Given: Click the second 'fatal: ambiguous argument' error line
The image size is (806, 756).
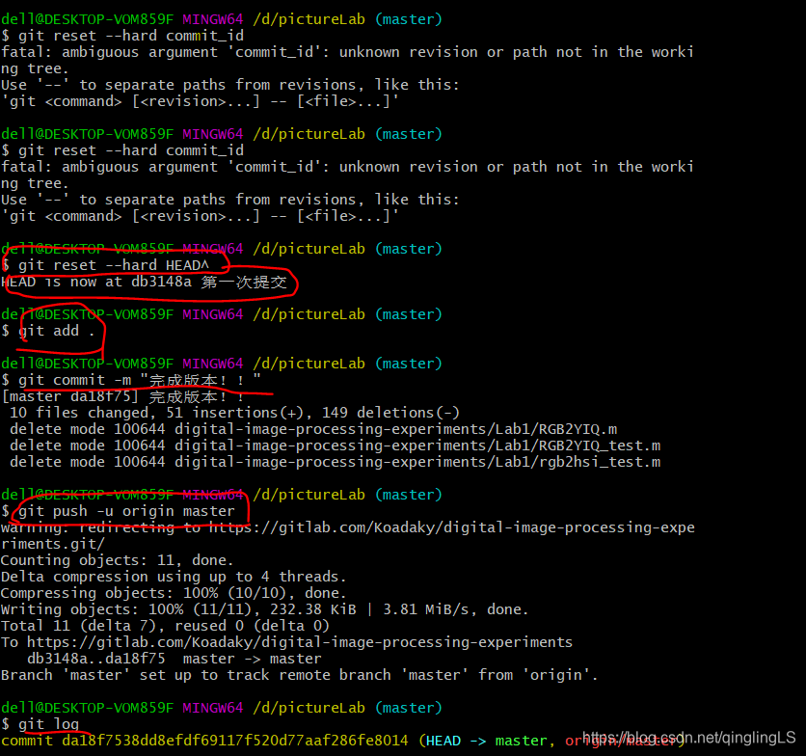Looking at the screenshot, I should click(347, 167).
